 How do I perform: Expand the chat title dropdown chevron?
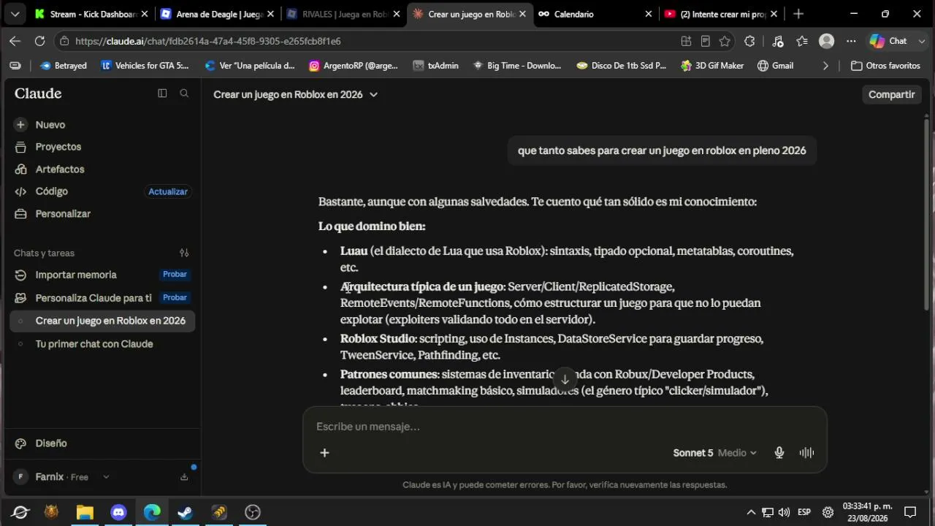tap(373, 94)
